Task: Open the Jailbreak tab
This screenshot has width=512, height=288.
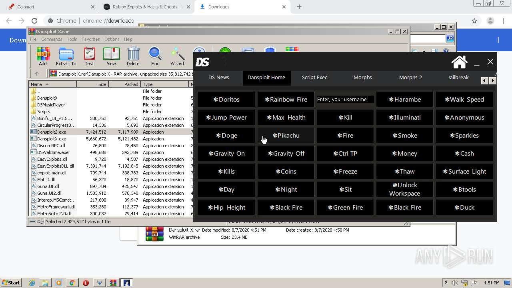Action: pos(458,78)
